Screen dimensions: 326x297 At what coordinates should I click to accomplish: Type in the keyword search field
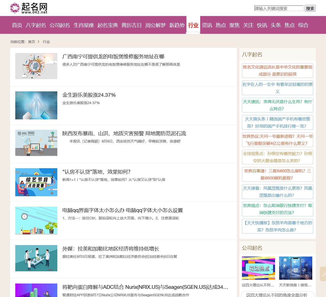coord(279,8)
